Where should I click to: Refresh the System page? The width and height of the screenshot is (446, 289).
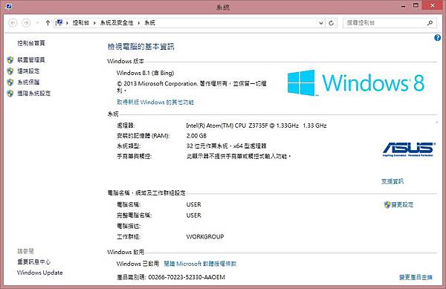[x=331, y=23]
